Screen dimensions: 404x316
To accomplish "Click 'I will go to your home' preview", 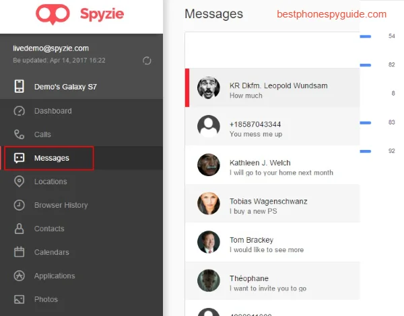I will [281, 173].
